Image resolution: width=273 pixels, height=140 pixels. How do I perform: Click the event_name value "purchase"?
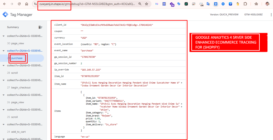[x=87, y=50]
